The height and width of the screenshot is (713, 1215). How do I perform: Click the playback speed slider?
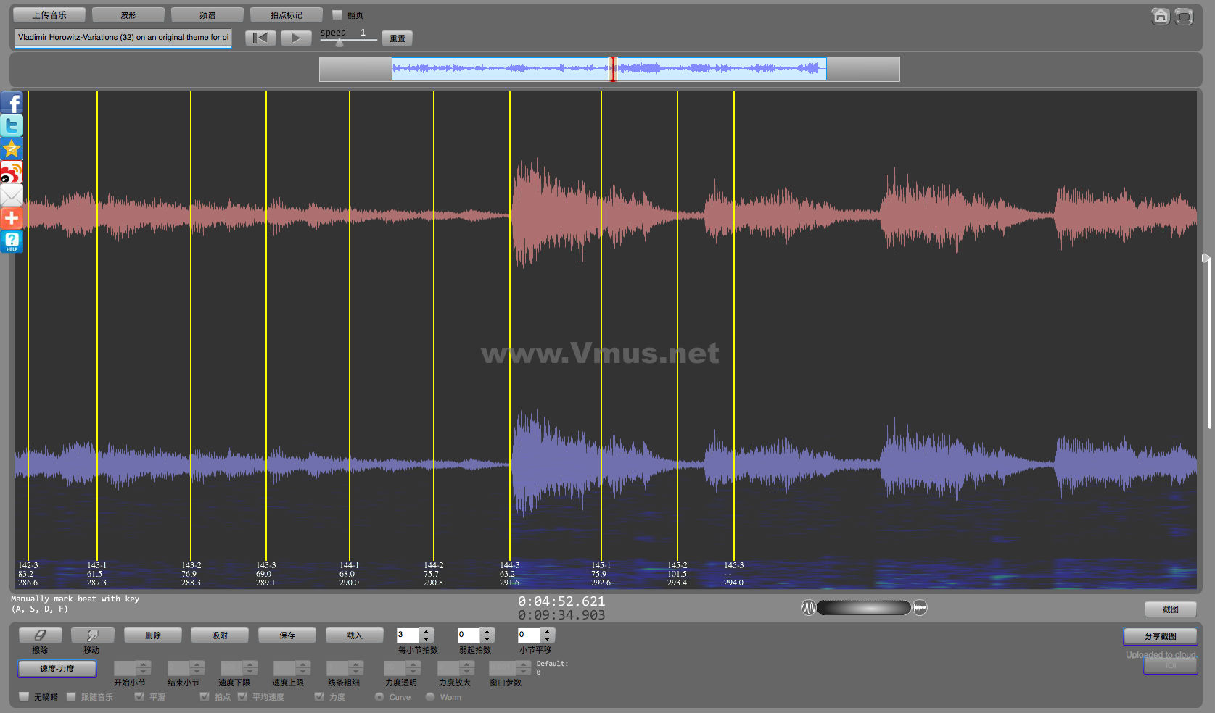pyautogui.click(x=349, y=41)
